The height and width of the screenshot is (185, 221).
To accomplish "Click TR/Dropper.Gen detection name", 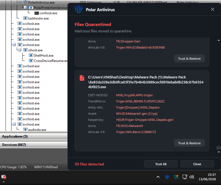I will pos(128,41).
